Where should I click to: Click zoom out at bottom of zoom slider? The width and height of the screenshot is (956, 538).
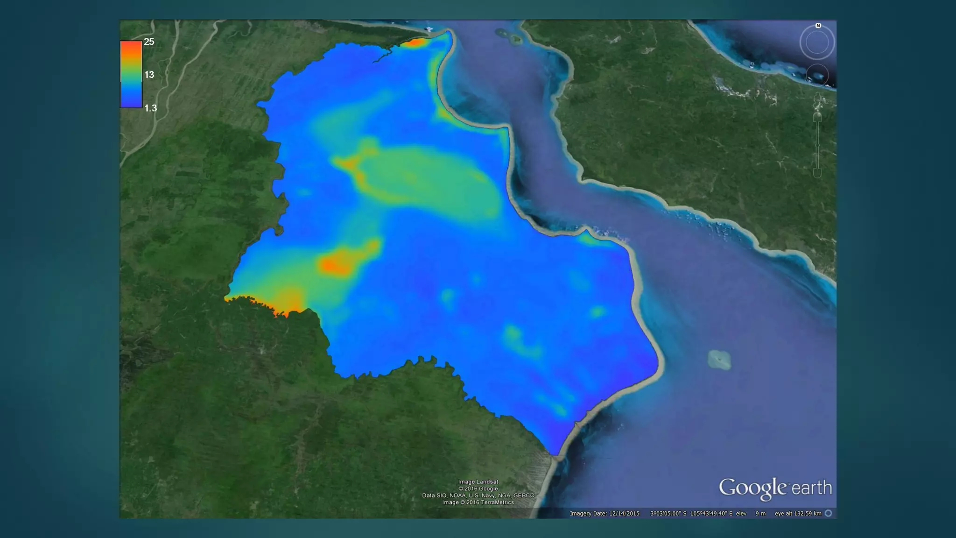(817, 174)
